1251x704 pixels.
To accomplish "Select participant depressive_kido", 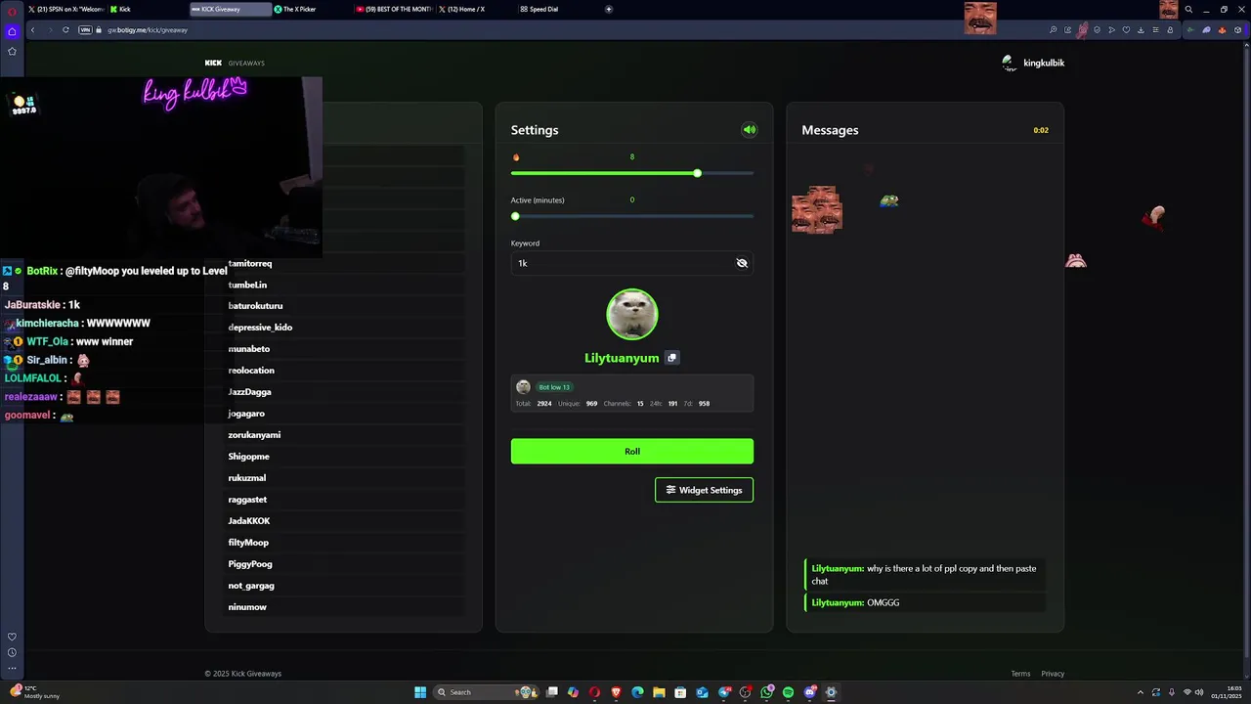I will pyautogui.click(x=260, y=328).
